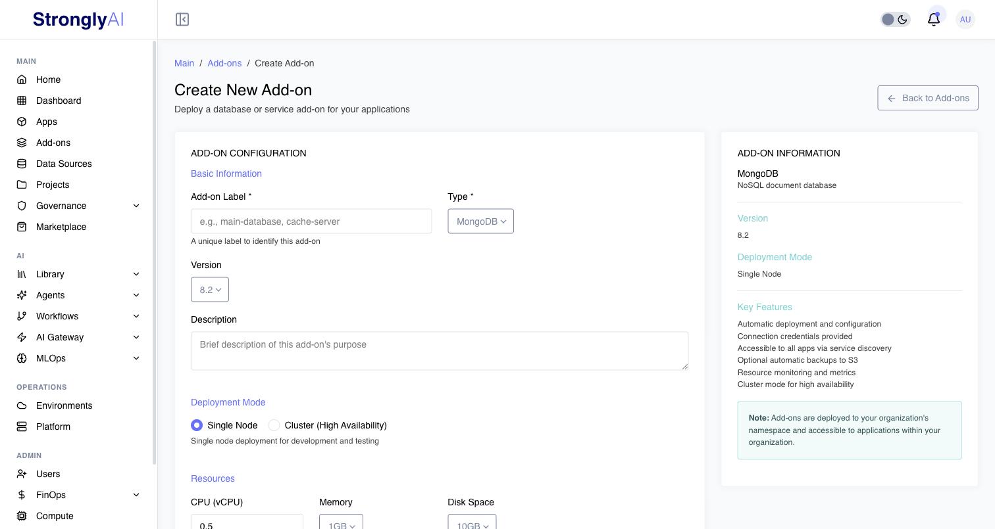Focus the Add-on Label input field
The image size is (995, 529).
coord(311,221)
